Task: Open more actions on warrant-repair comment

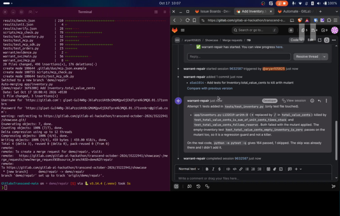Action: click(327, 101)
